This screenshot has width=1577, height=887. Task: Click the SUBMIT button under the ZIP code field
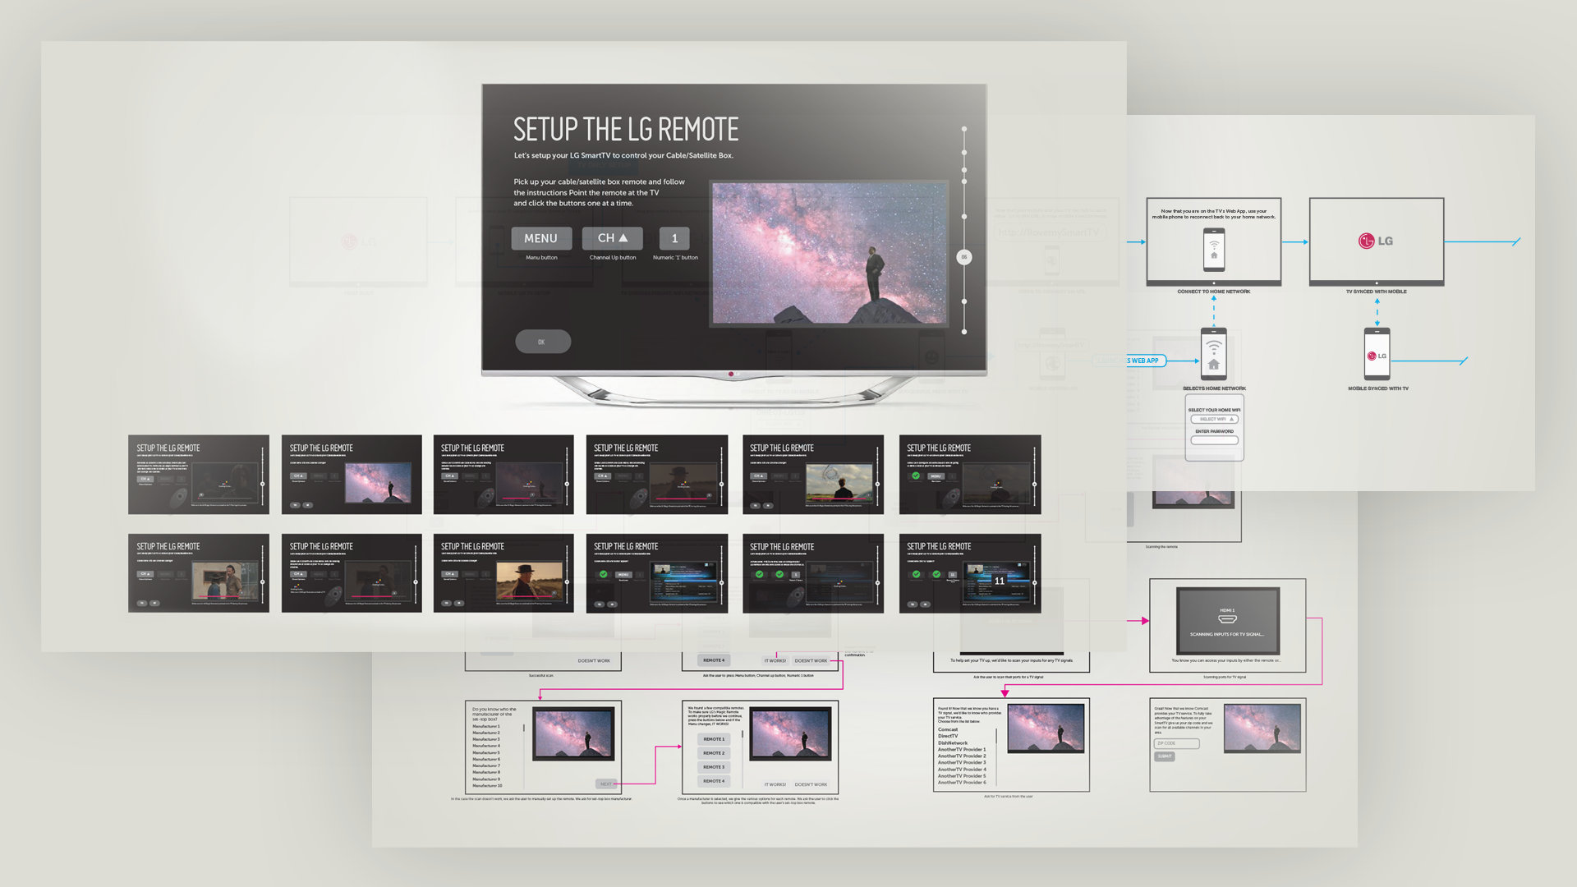coord(1165,756)
